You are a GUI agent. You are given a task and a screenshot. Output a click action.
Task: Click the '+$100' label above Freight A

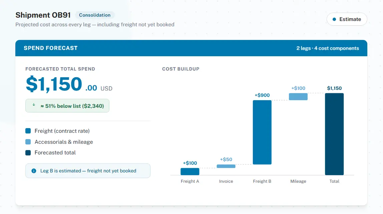click(190, 163)
